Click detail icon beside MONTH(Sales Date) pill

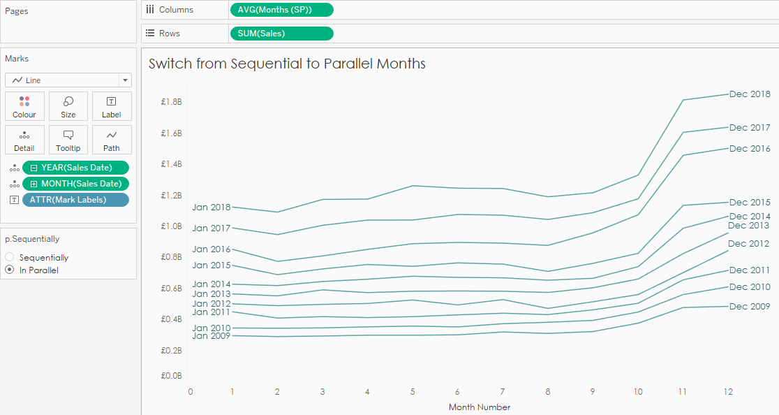pyautogui.click(x=14, y=184)
